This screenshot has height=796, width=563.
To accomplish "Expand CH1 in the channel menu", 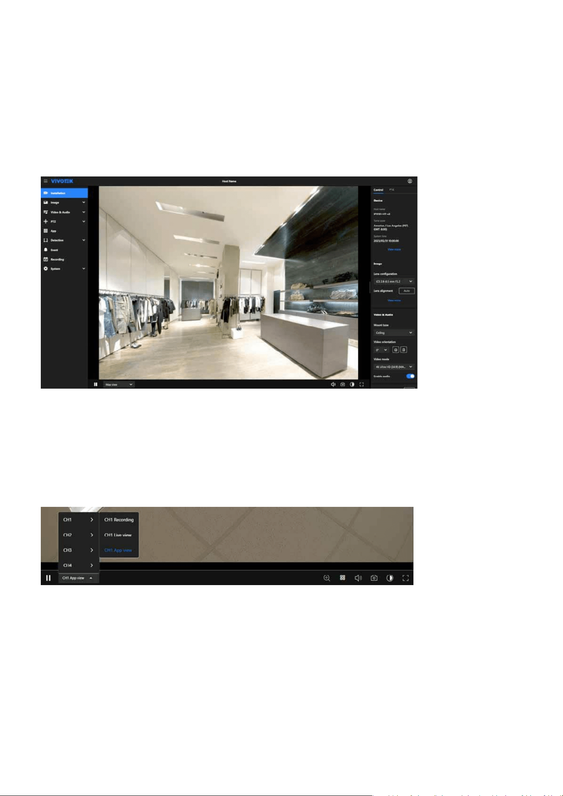I will point(79,520).
